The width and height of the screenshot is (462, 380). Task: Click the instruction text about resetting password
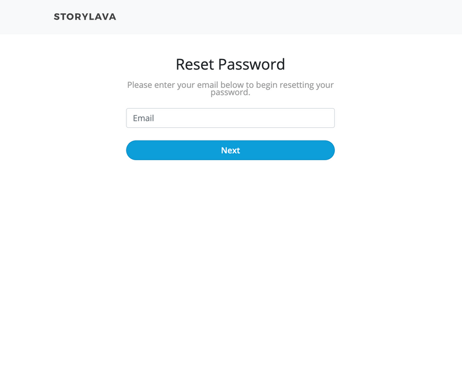(x=230, y=88)
